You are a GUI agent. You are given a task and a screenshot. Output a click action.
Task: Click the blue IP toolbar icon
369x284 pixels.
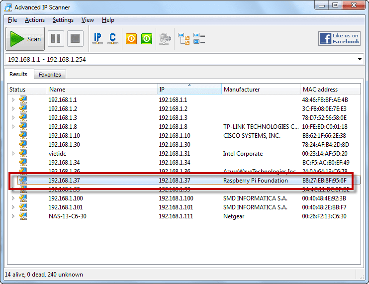point(97,39)
